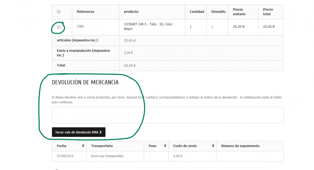Click the Devuelto column header
This screenshot has height=170, width=314.
pos(218,12)
